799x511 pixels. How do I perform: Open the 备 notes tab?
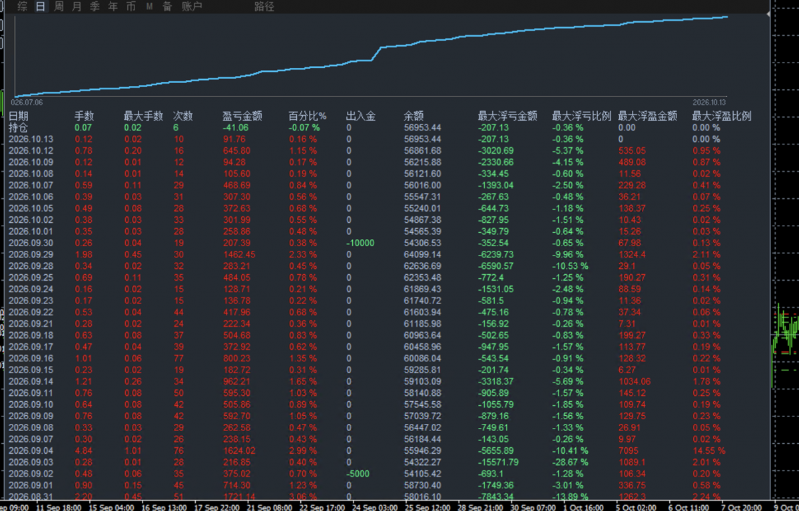click(167, 7)
